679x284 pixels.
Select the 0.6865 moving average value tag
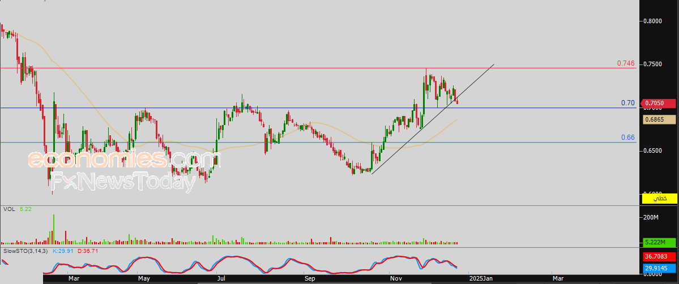659,119
